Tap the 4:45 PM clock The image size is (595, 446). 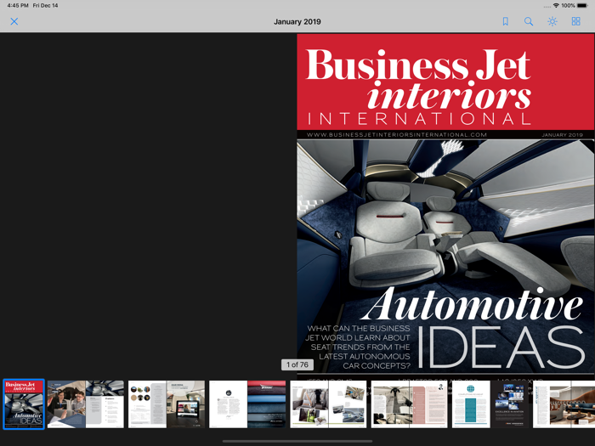point(18,6)
